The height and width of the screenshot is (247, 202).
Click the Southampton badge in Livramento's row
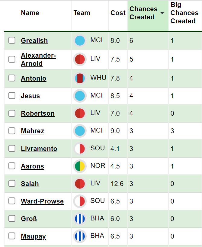[80, 149]
